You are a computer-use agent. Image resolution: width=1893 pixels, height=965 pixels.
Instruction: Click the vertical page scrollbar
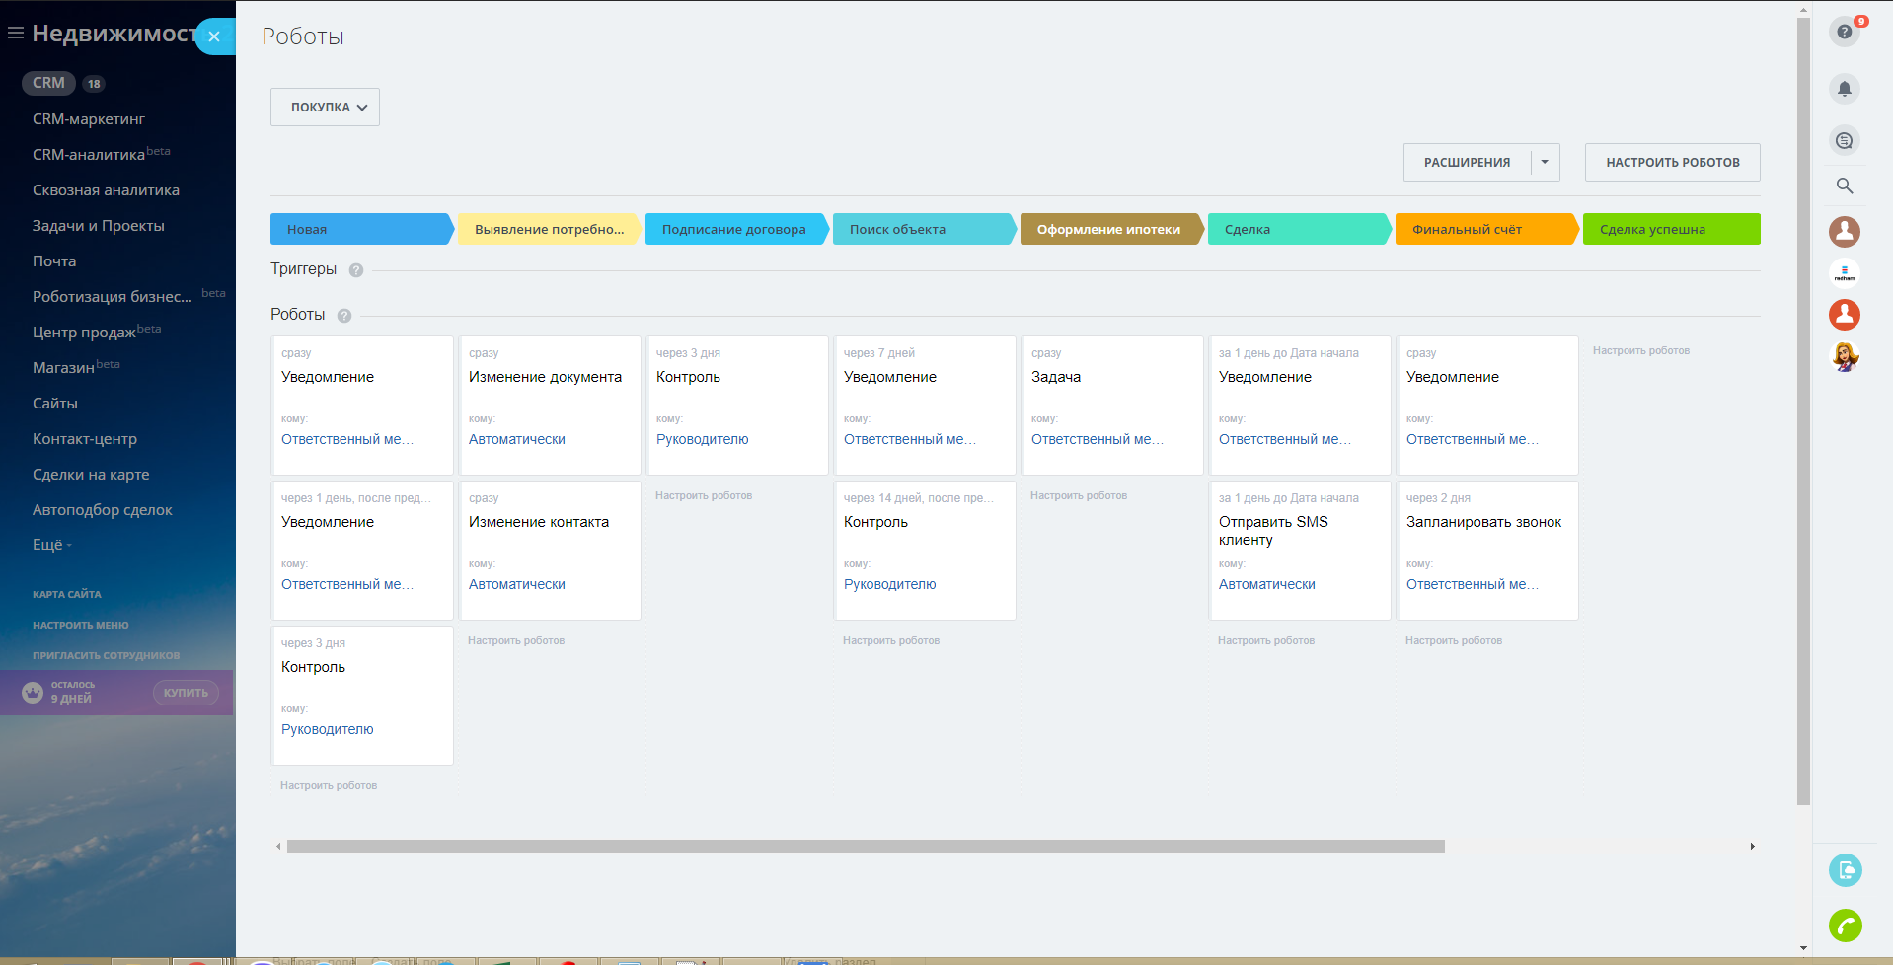point(1803,411)
